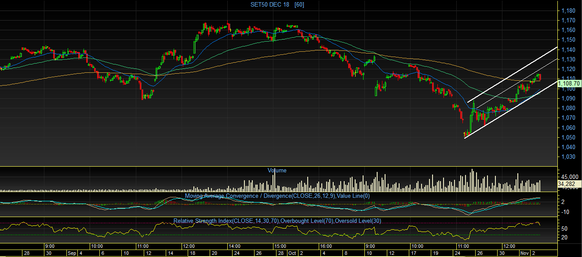Screen dimensions: 582x257
Task: Select the lower white trend channel line
Action: [x=510, y=110]
